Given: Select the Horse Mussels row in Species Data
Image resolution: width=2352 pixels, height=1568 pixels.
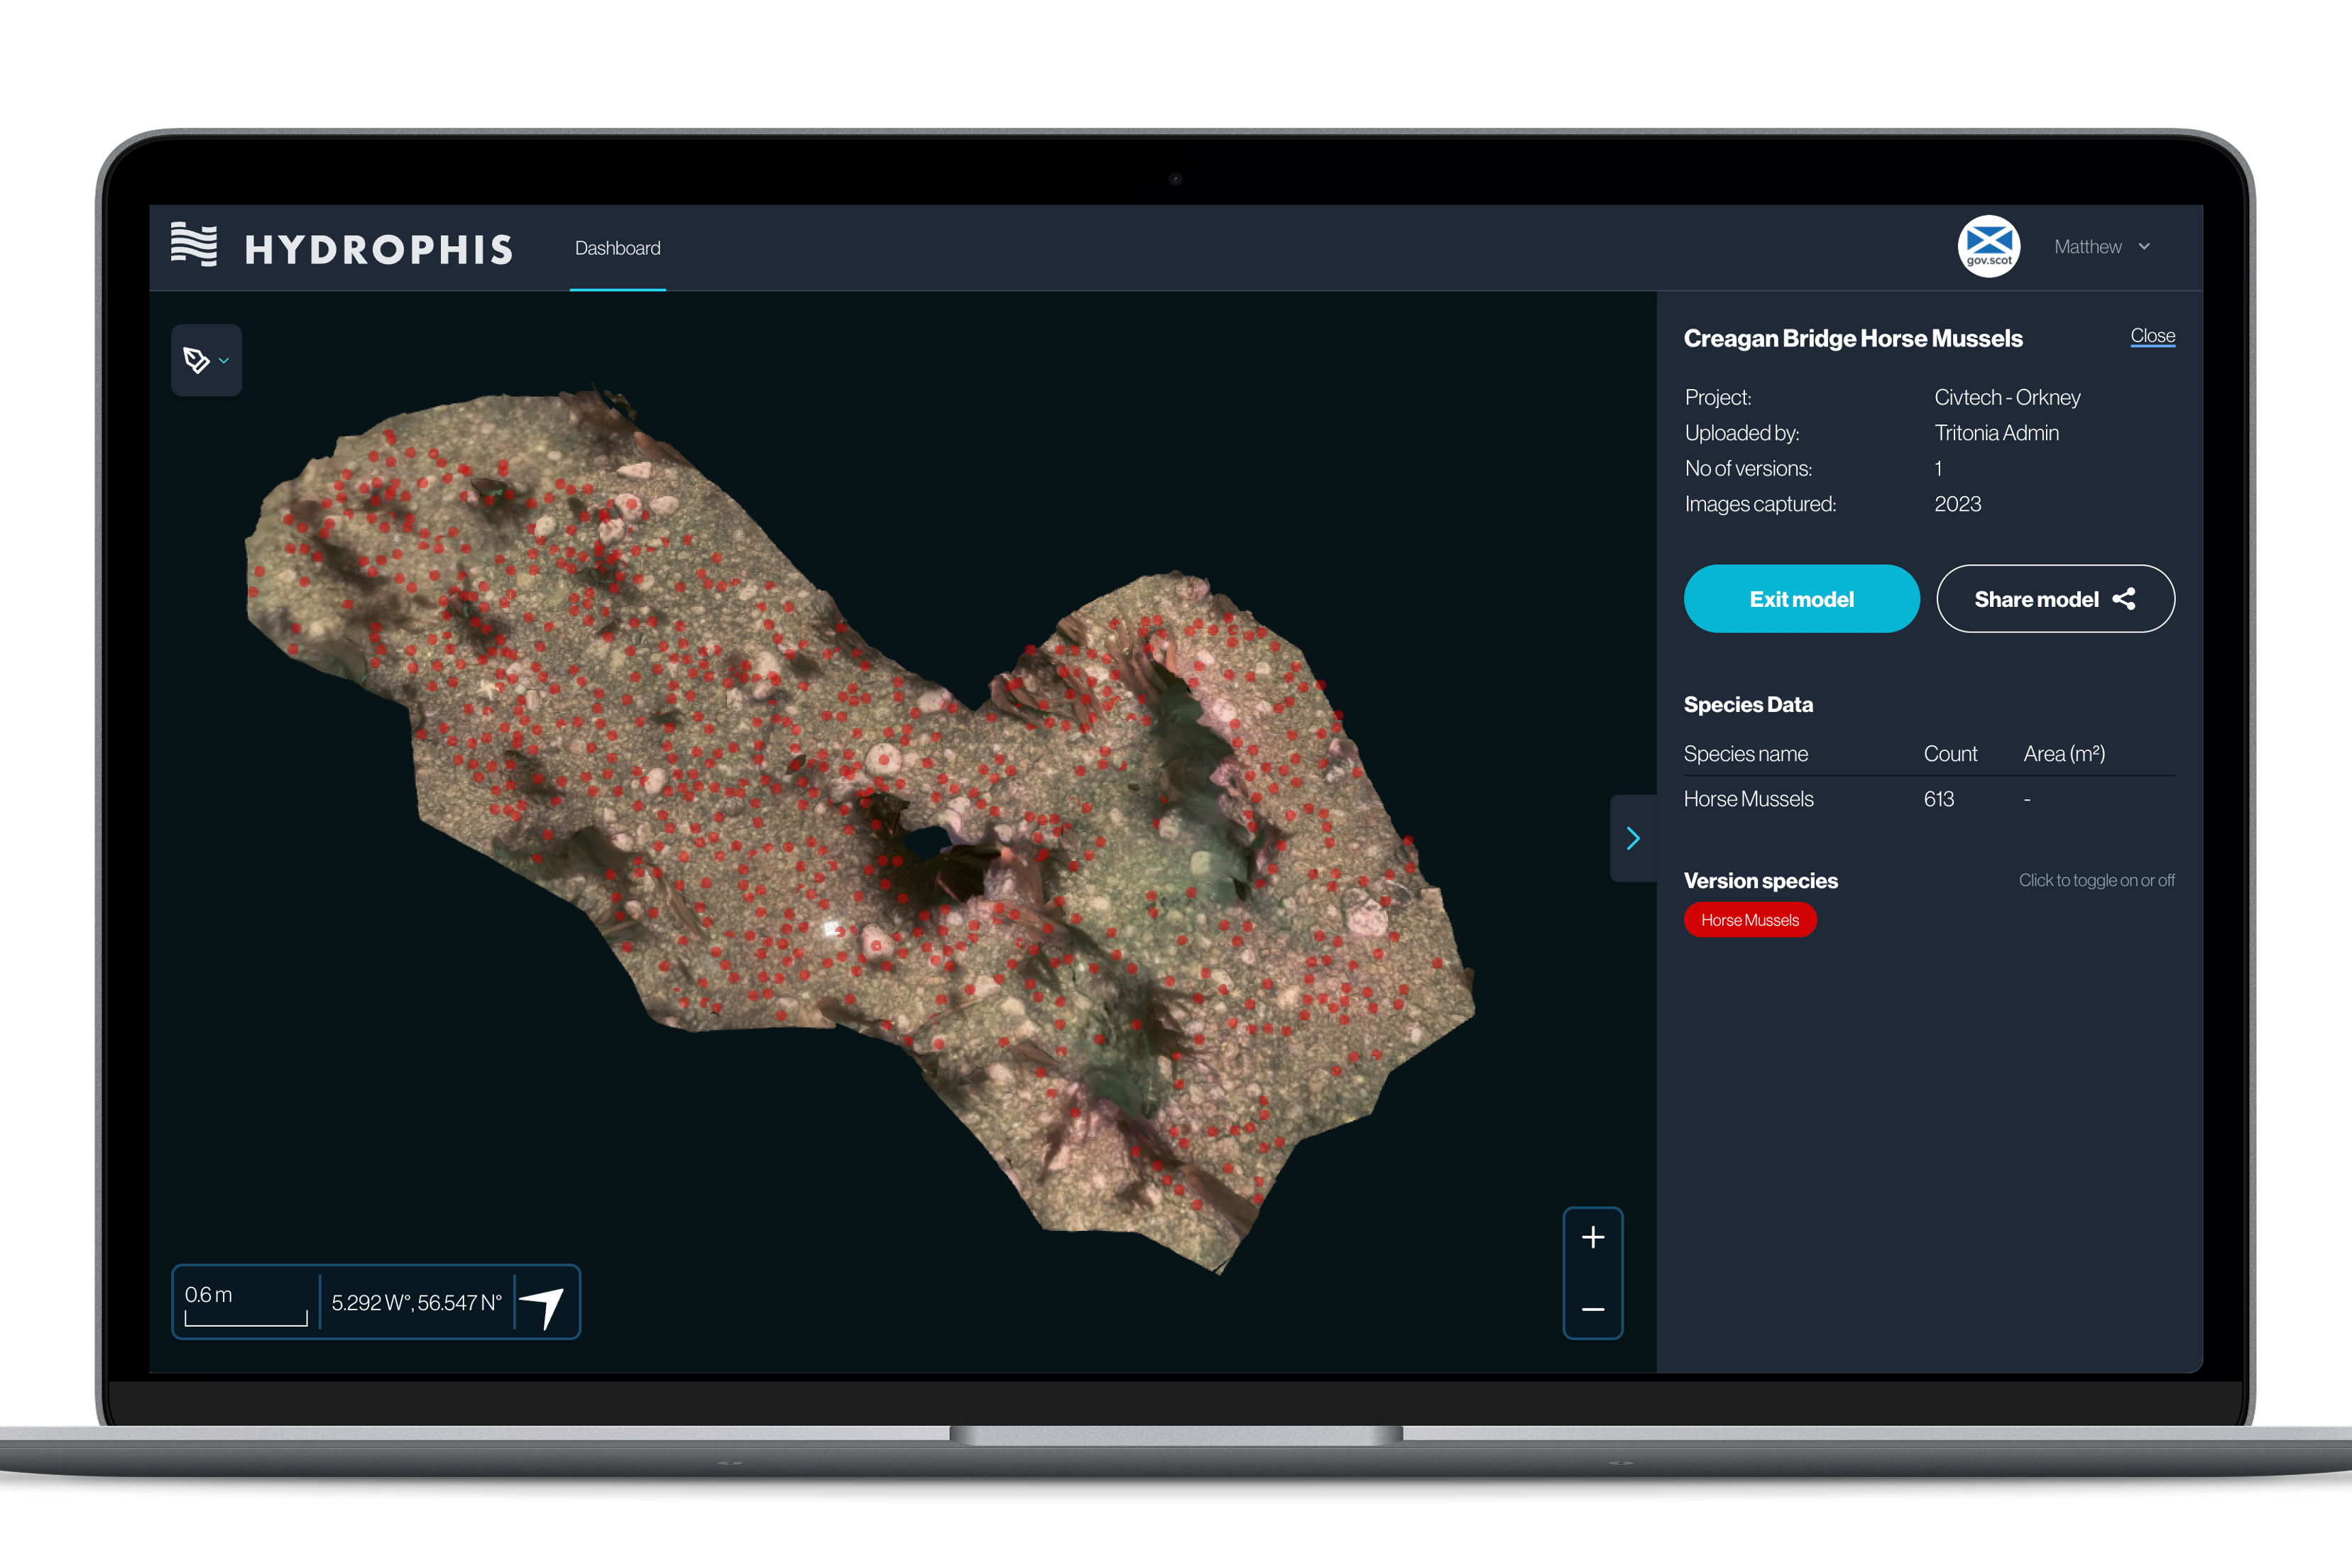Looking at the screenshot, I should pyautogui.click(x=1748, y=799).
